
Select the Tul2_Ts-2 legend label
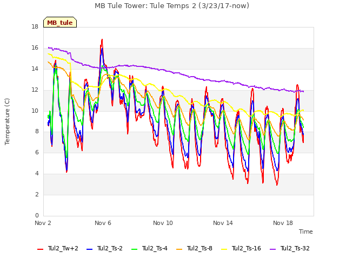110,248
